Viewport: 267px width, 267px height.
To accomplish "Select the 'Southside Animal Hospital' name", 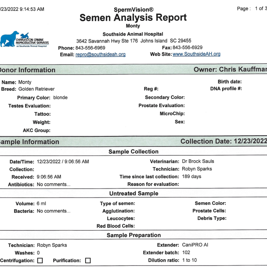I will click(133, 34).
